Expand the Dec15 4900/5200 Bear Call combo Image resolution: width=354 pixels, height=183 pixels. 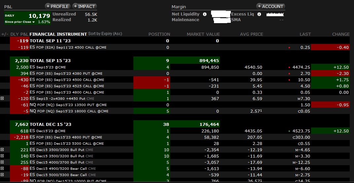(2, 168)
